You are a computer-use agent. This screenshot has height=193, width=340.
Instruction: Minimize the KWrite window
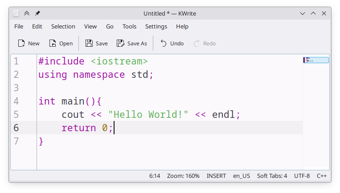(303, 13)
